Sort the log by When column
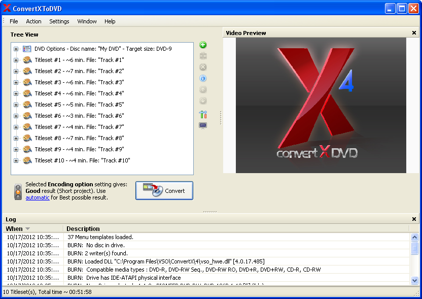 click(33, 229)
